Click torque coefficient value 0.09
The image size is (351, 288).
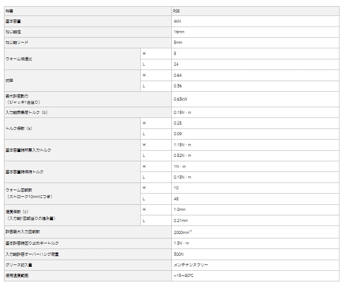click(178, 134)
